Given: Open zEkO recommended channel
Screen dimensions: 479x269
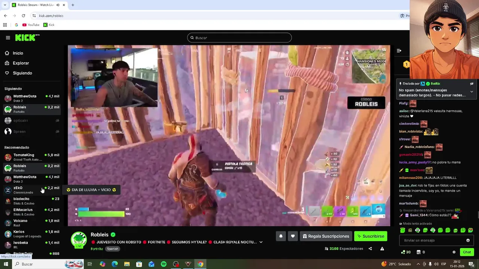Looking at the screenshot, I should [x=32, y=190].
